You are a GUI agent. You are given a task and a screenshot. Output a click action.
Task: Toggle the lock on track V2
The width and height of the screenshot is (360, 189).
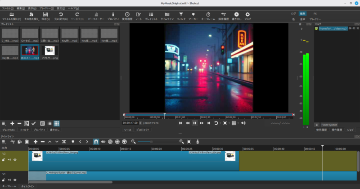tap(4, 160)
